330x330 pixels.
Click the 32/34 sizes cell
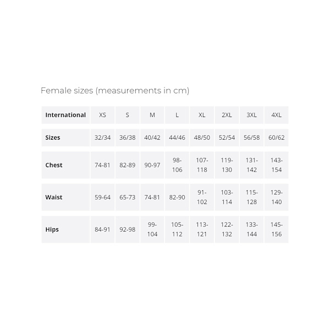click(x=102, y=137)
